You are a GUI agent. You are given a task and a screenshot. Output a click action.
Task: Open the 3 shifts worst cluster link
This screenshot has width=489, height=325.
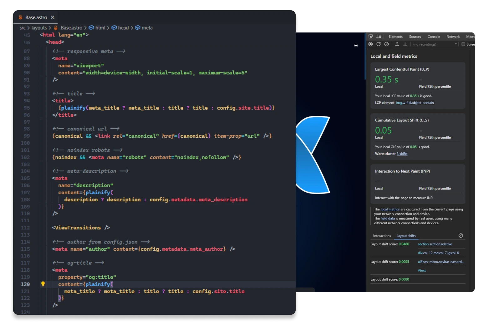tap(402, 154)
